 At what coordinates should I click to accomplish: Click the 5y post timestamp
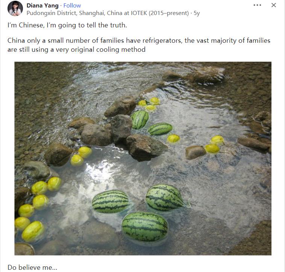pyautogui.click(x=197, y=13)
